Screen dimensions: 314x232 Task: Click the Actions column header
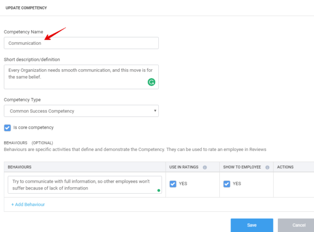[x=285, y=167]
